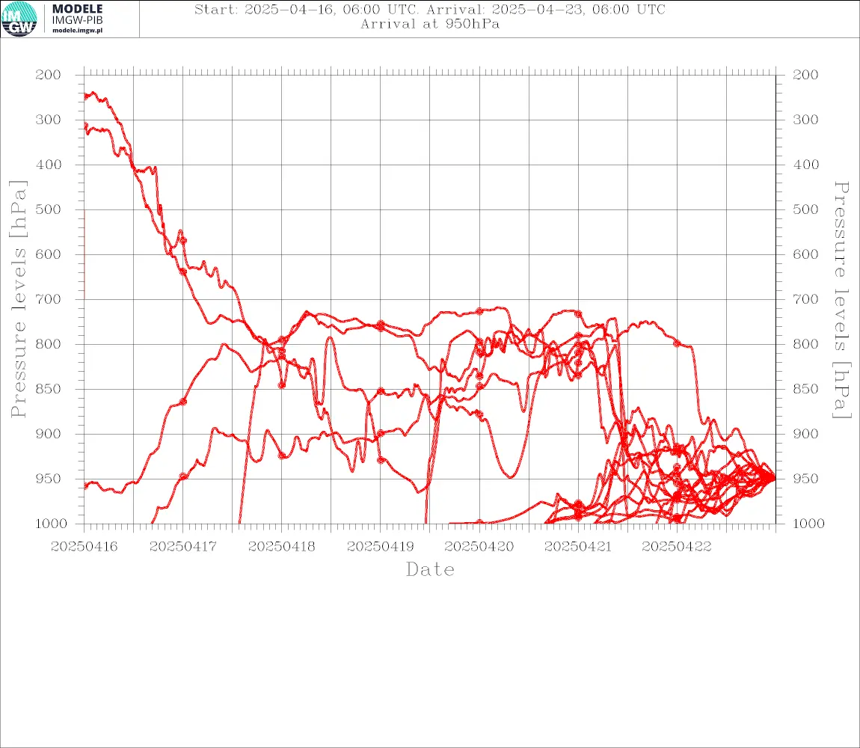This screenshot has height=748, width=860.
Task: Click the left axis 300 pressure label
Action: click(49, 120)
